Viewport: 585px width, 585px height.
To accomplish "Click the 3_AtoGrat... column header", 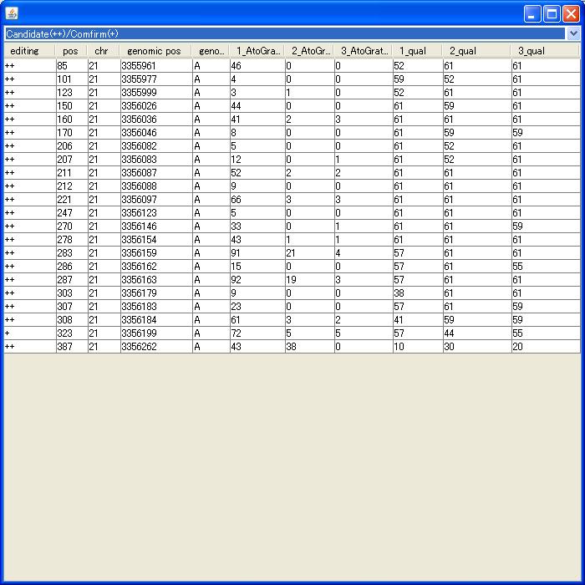I will click(363, 51).
